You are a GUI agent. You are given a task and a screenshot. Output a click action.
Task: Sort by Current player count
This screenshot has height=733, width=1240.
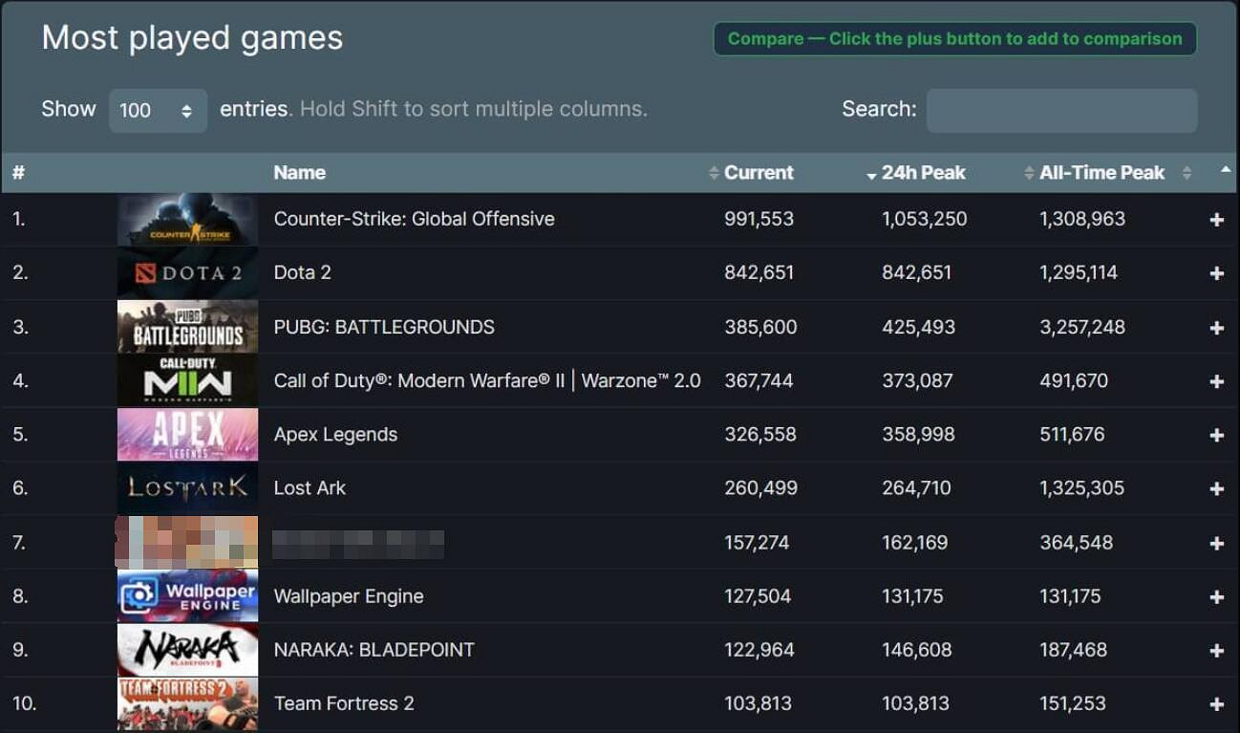758,172
